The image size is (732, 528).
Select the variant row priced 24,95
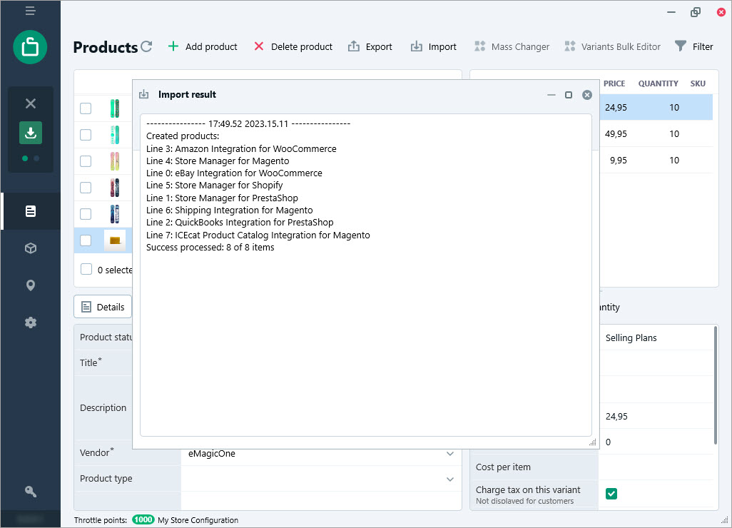(x=656, y=107)
